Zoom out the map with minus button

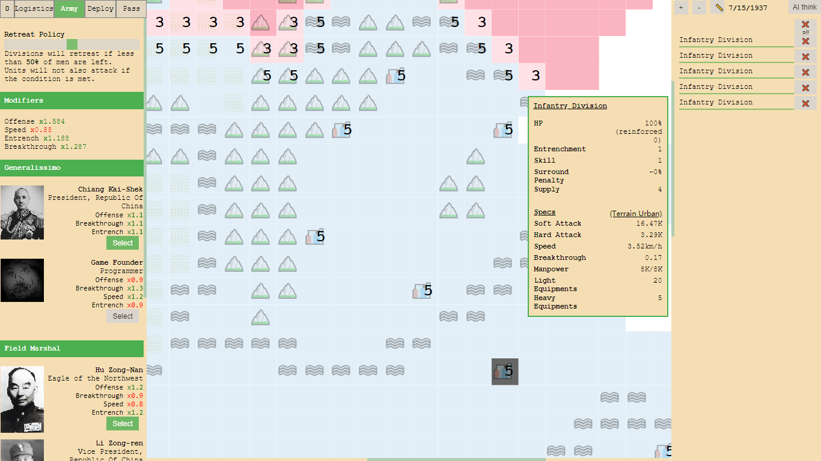pyautogui.click(x=699, y=8)
